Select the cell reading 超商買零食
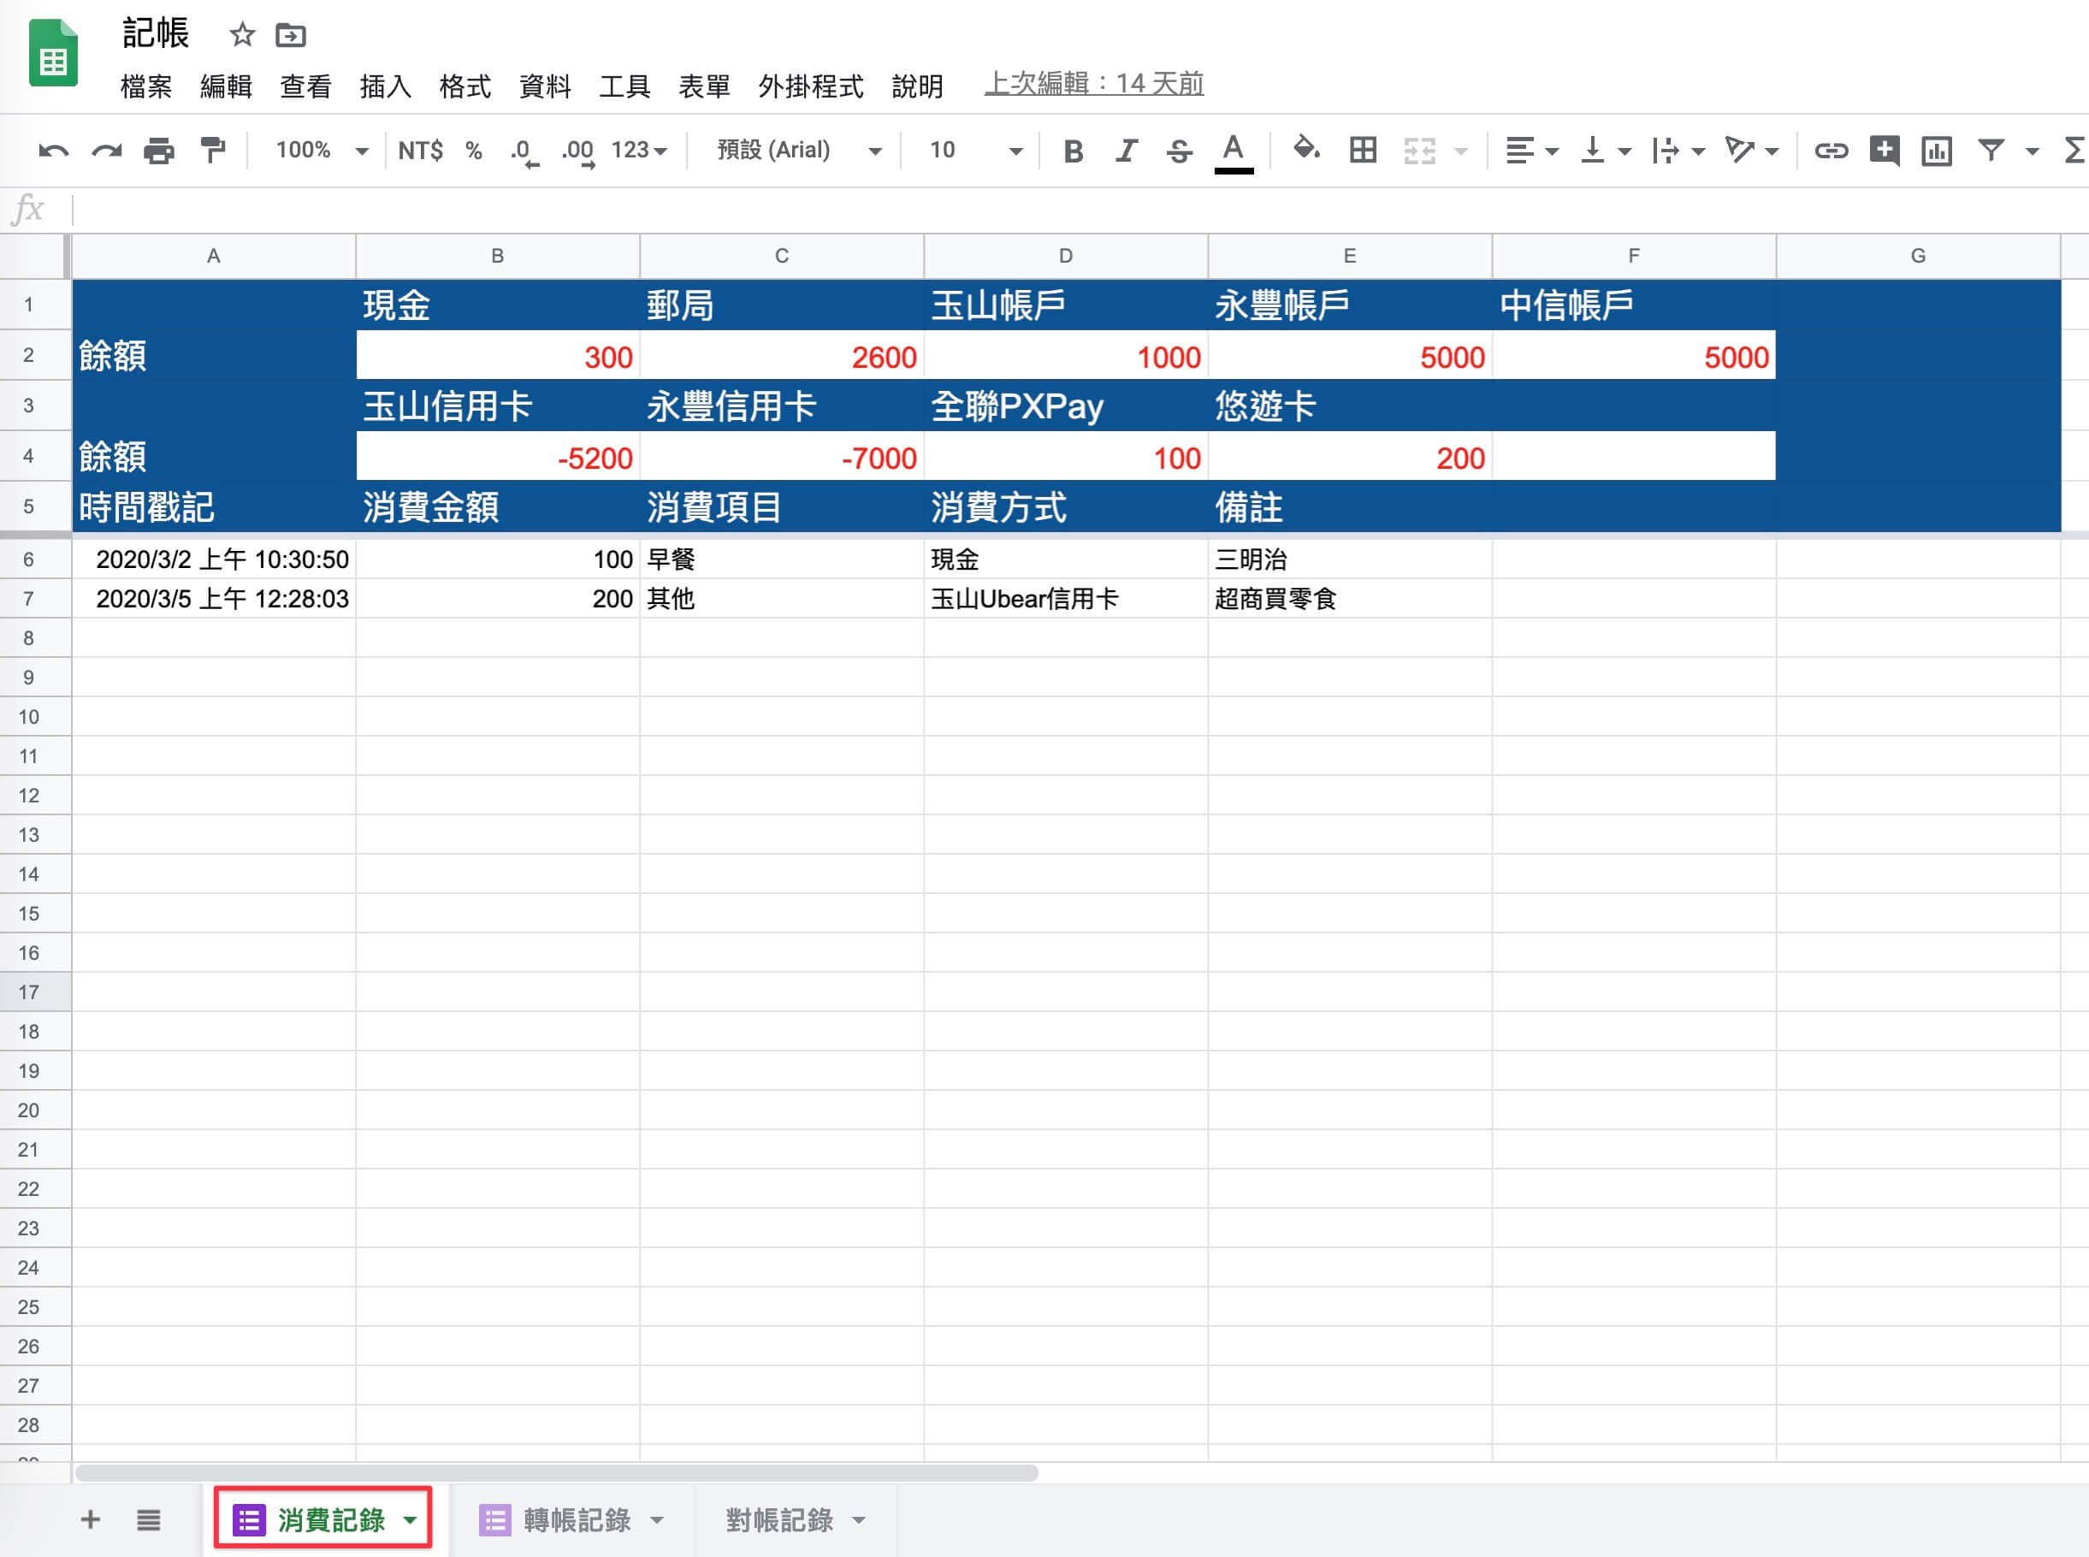 (x=1349, y=599)
